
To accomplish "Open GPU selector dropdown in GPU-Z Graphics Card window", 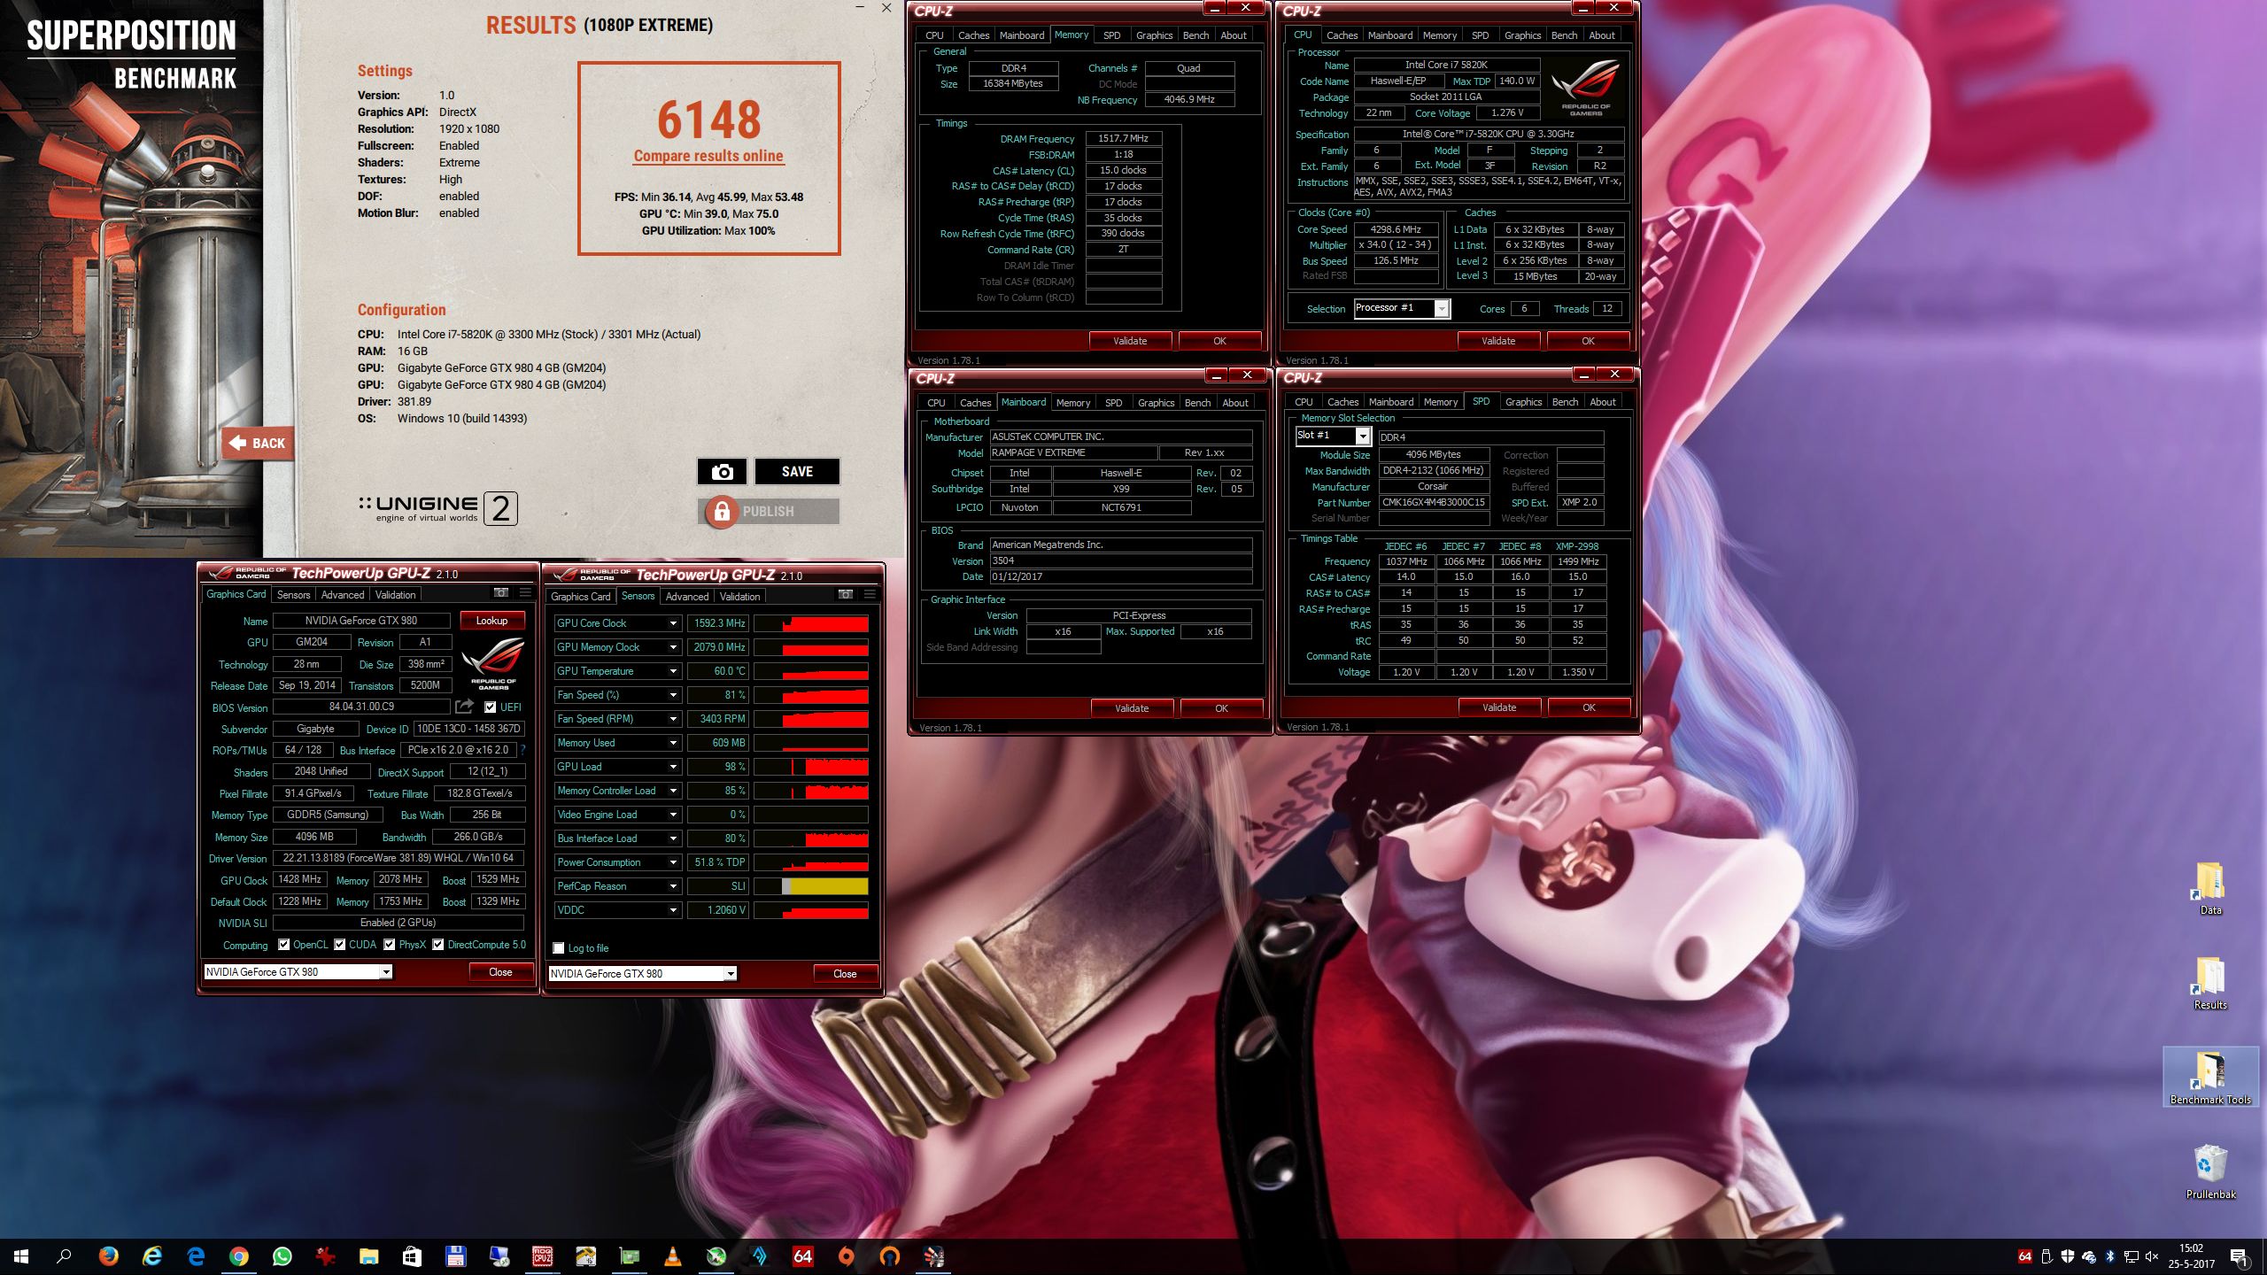I will coord(386,972).
